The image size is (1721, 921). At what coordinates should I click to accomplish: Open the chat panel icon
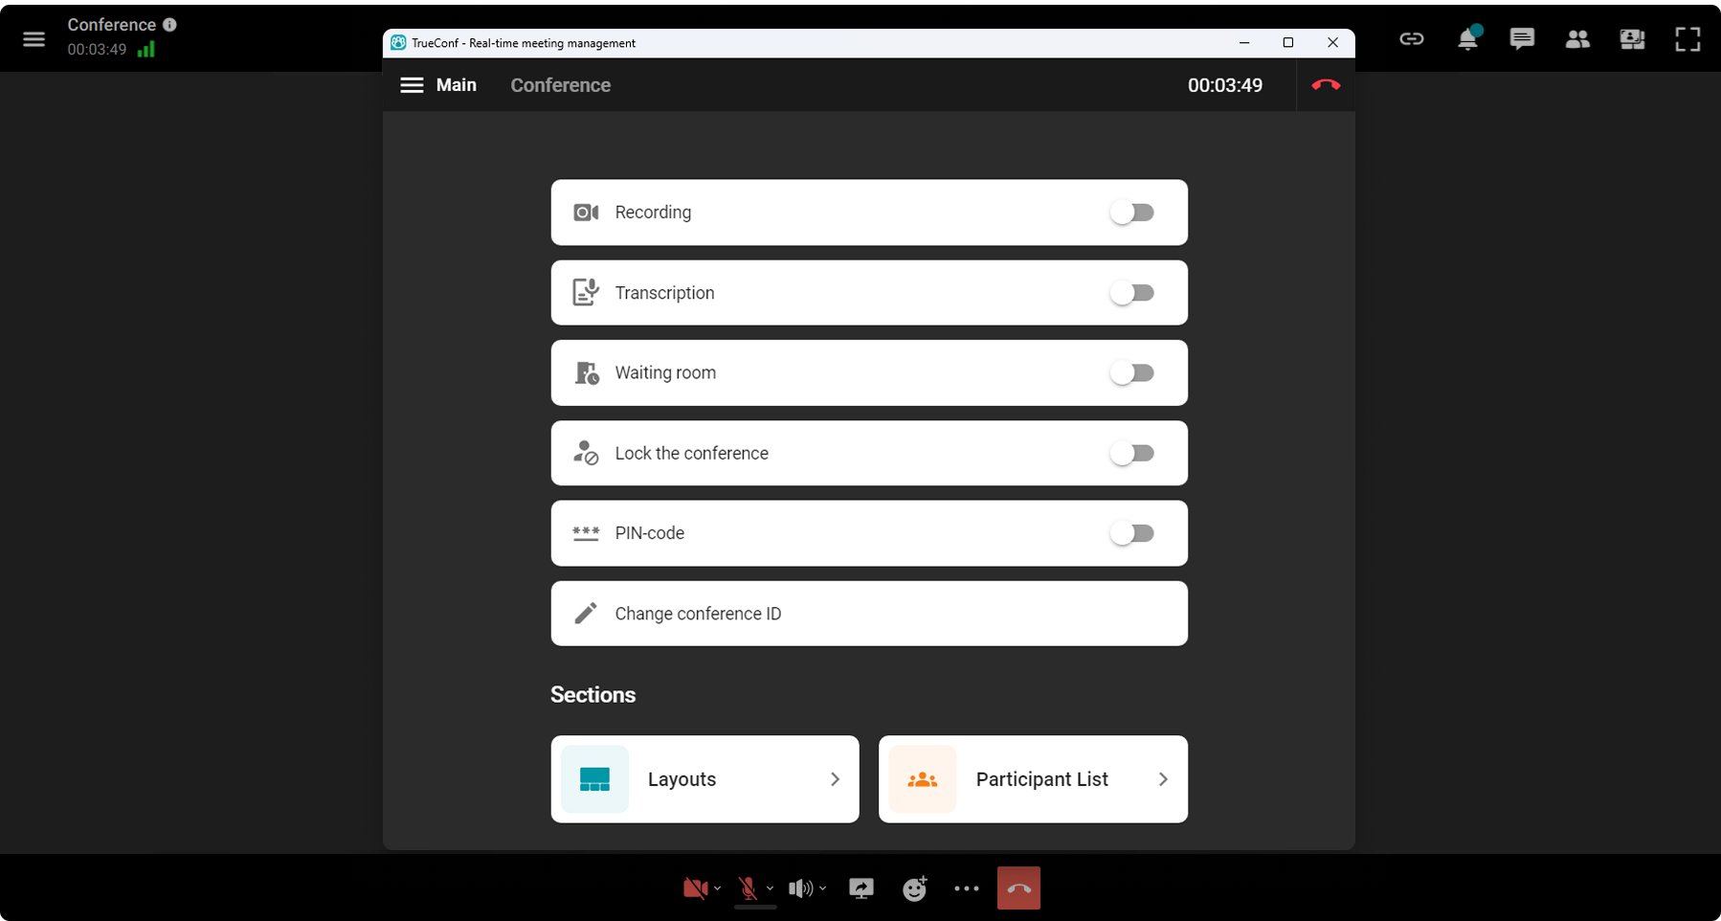pyautogui.click(x=1521, y=39)
